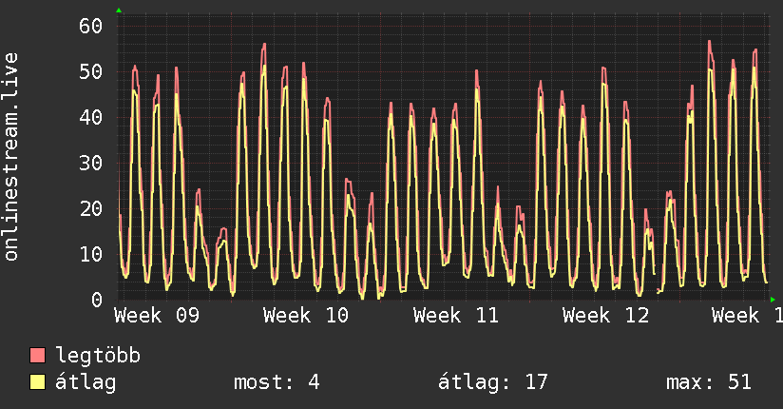This screenshot has width=783, height=409.
Task: Click the 30 y-axis tick label
Action: click(x=91, y=163)
